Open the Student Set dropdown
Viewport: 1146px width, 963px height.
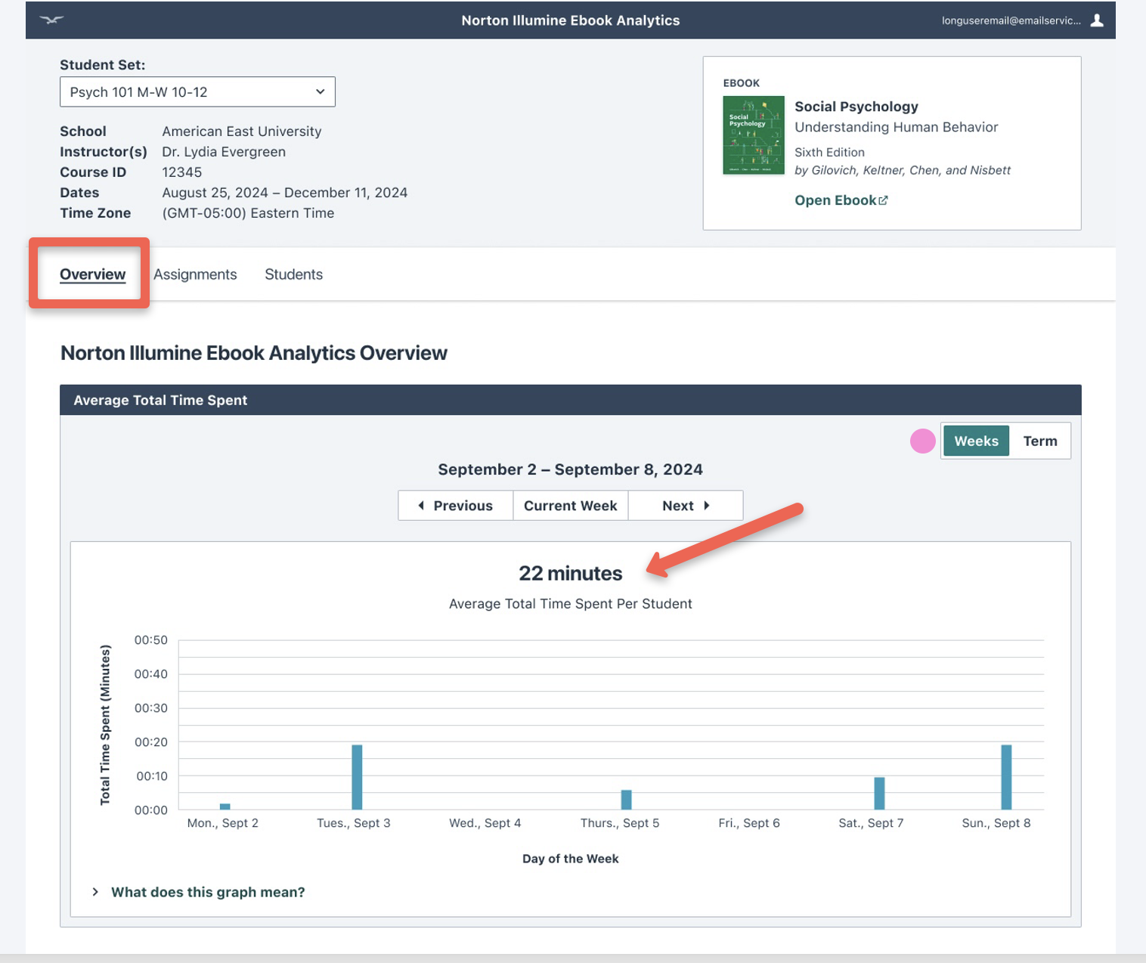(197, 91)
